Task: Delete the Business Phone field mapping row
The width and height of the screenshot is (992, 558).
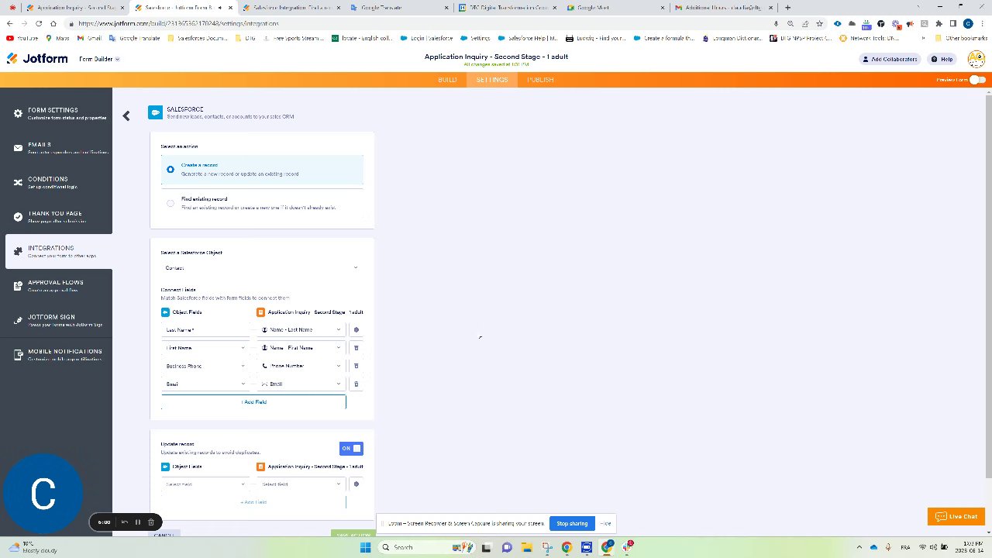Action: point(356,366)
